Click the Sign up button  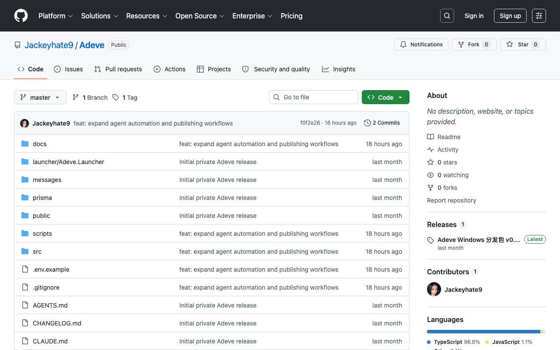pos(510,16)
